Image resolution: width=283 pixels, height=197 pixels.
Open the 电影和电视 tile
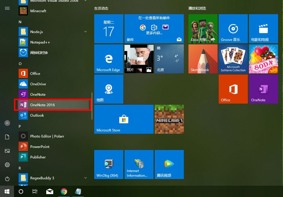point(264,29)
